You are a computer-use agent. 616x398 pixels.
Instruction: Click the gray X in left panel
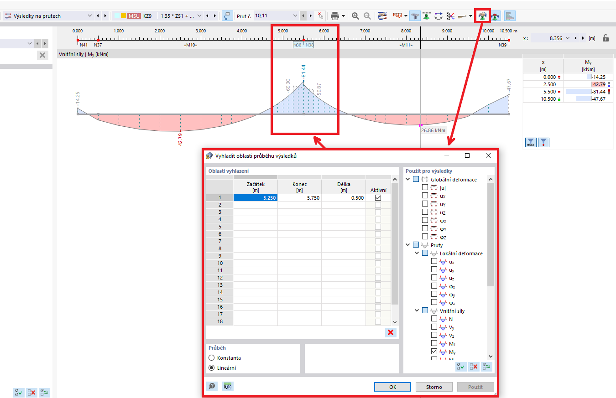coord(42,55)
